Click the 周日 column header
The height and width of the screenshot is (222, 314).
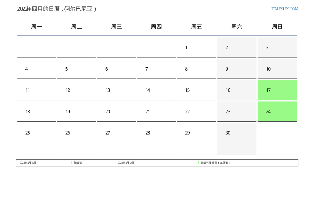277,27
